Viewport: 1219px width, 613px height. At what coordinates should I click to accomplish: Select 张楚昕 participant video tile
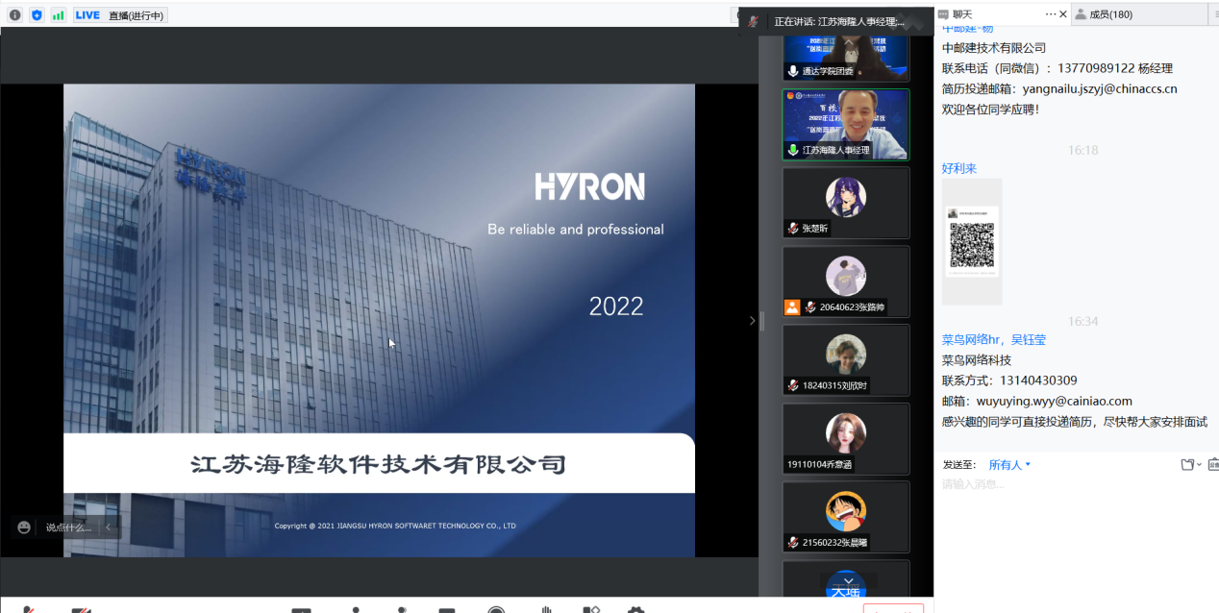pyautogui.click(x=846, y=202)
